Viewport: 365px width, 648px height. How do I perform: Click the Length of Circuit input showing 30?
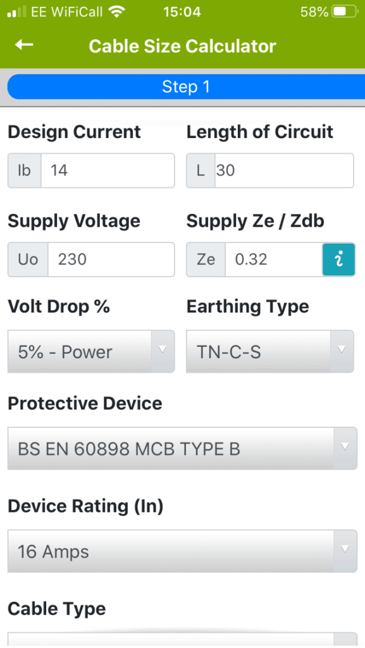tap(285, 170)
